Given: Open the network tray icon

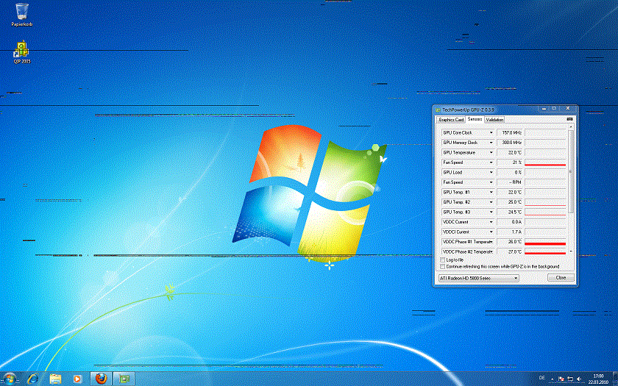Looking at the screenshot, I should pos(570,379).
